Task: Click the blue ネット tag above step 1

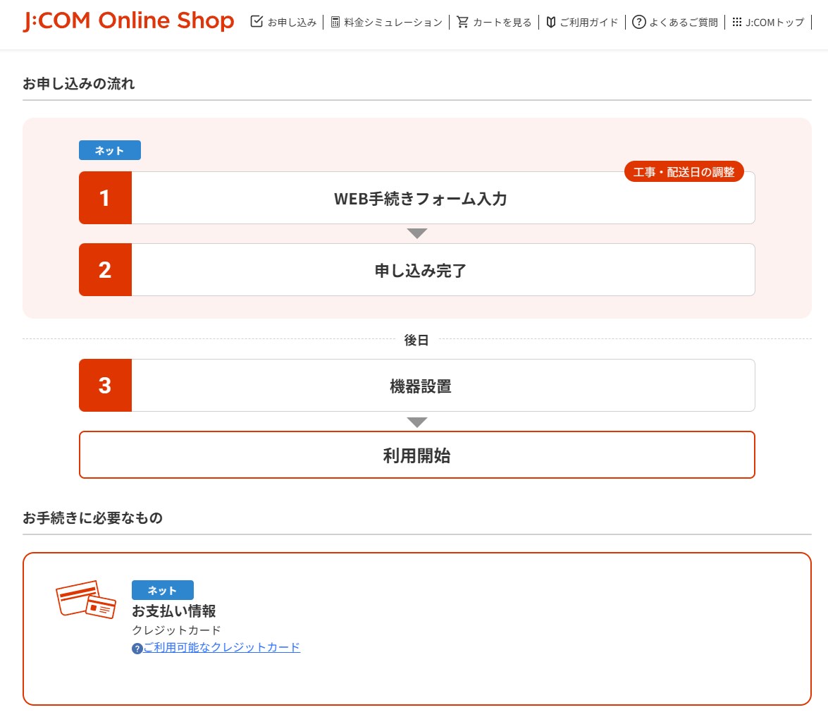Action: 109,150
